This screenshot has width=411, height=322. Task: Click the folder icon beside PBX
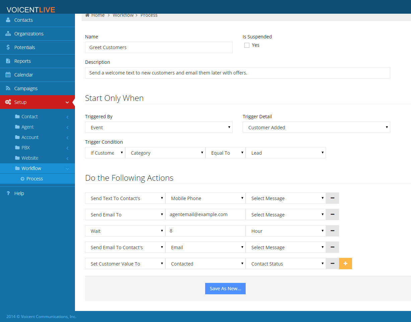point(17,148)
